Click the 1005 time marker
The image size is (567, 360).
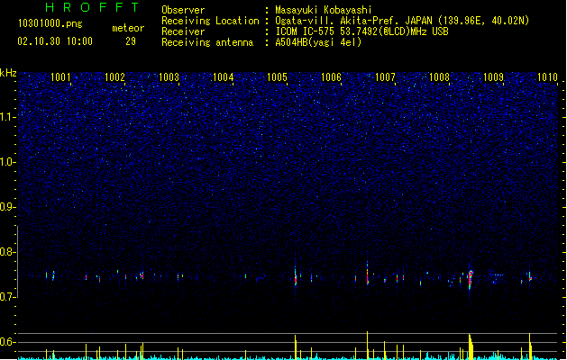tap(277, 77)
